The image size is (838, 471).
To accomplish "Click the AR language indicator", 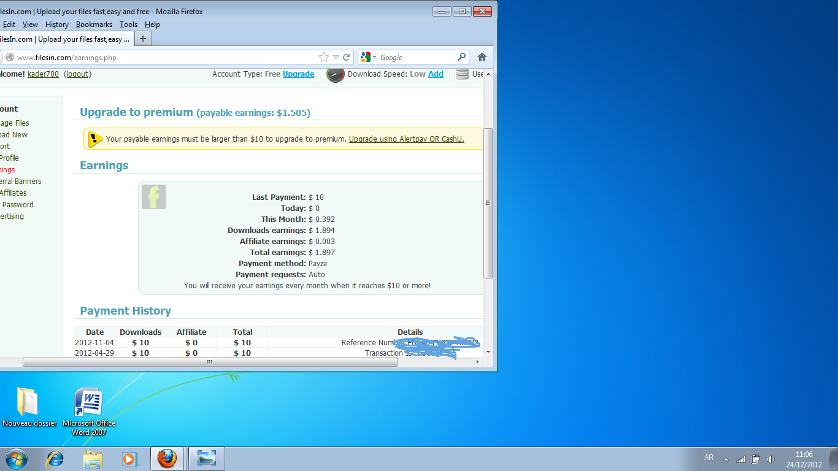I will [709, 458].
